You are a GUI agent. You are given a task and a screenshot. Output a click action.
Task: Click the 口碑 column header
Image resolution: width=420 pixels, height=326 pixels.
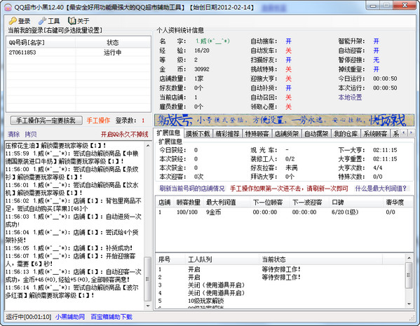[356, 203]
